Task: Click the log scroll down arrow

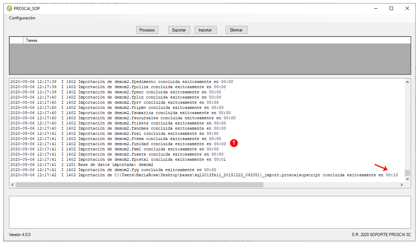Action: [x=407, y=179]
